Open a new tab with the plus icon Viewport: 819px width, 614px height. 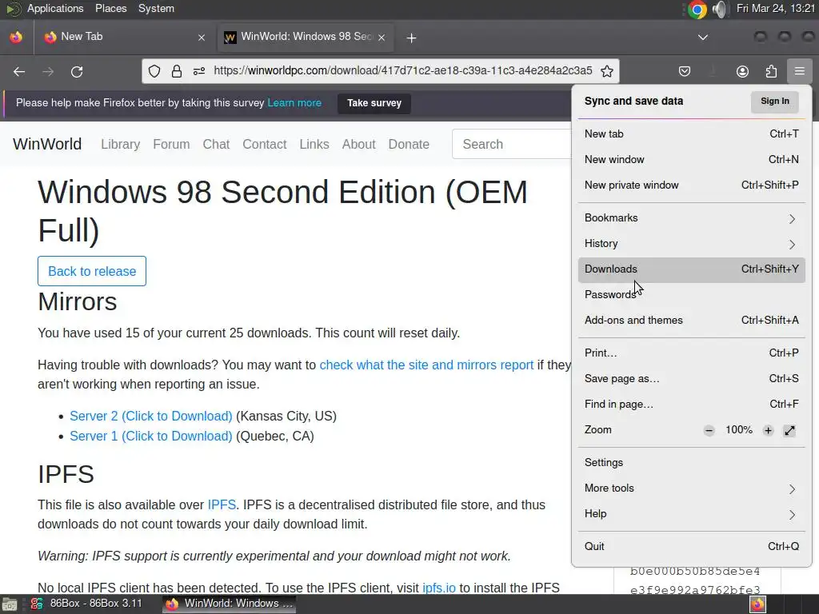(x=412, y=38)
